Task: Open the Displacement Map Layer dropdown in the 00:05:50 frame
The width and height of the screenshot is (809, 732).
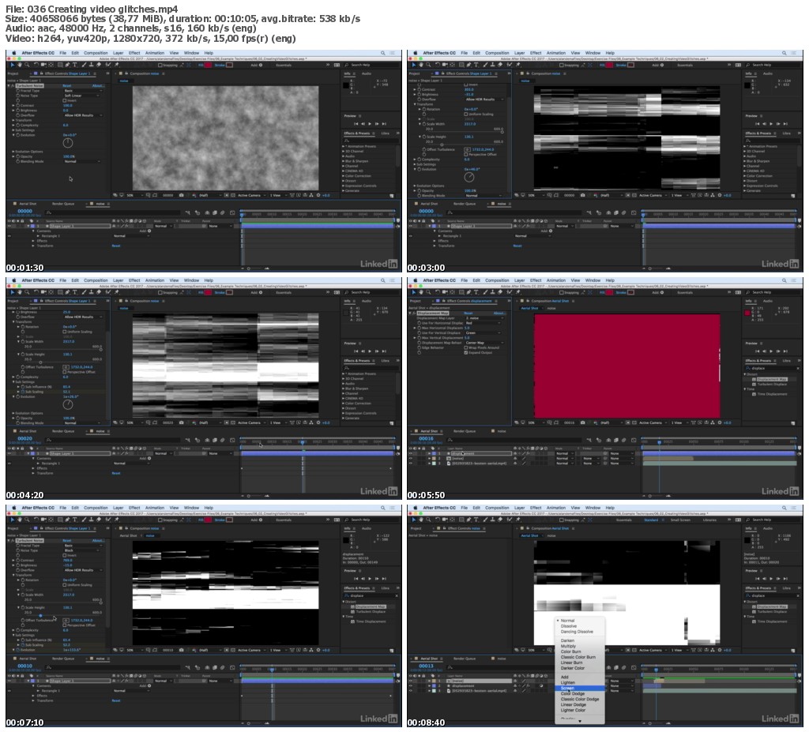Action: tap(484, 318)
